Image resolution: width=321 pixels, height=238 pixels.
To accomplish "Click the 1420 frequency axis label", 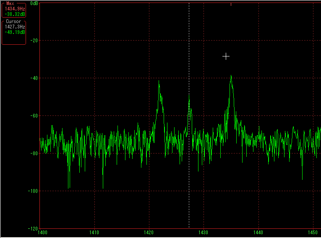I will (149, 233).
